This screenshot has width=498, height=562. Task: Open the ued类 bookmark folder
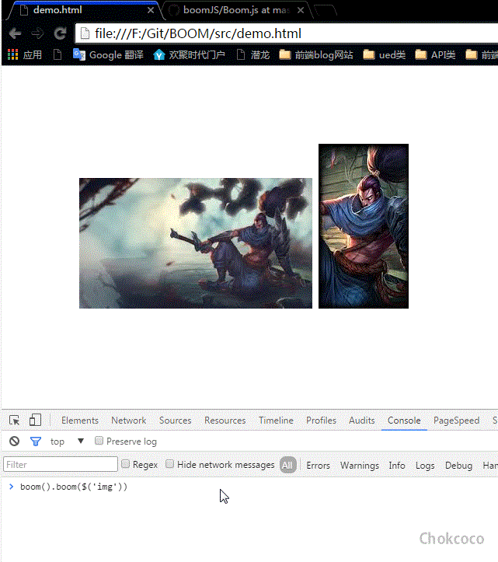384,54
